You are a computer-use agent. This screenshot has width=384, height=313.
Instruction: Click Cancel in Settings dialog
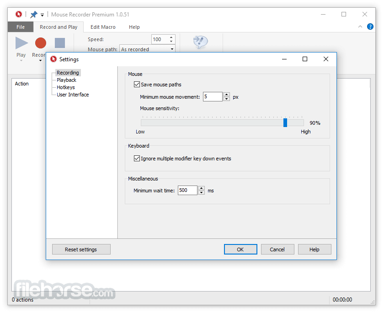click(277, 249)
